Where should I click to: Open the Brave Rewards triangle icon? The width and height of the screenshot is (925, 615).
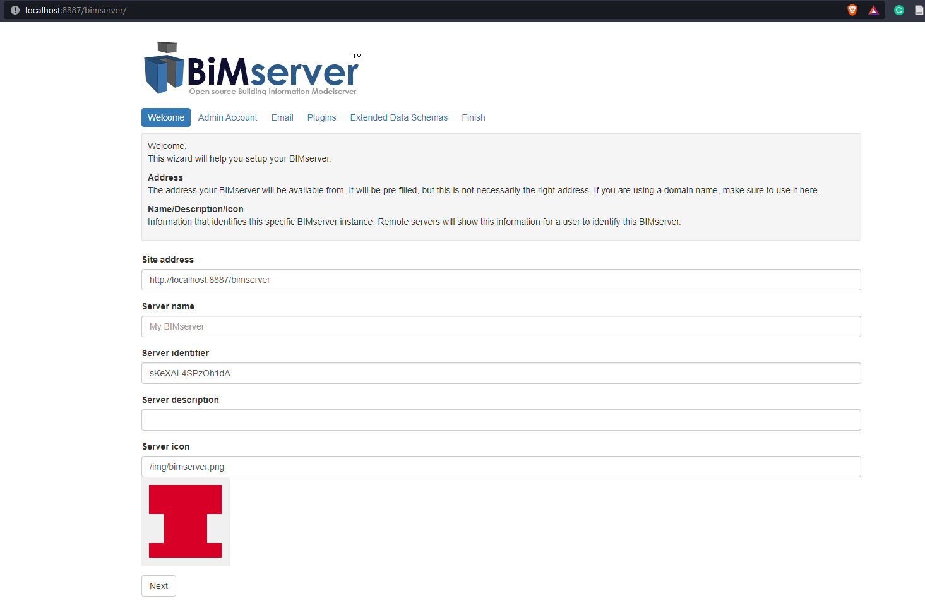click(x=874, y=10)
